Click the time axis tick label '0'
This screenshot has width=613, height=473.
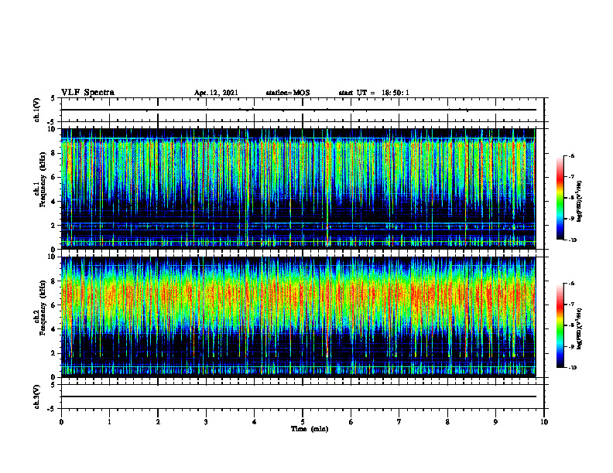61,422
